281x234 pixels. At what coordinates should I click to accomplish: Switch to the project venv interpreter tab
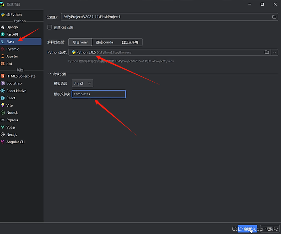[80, 42]
